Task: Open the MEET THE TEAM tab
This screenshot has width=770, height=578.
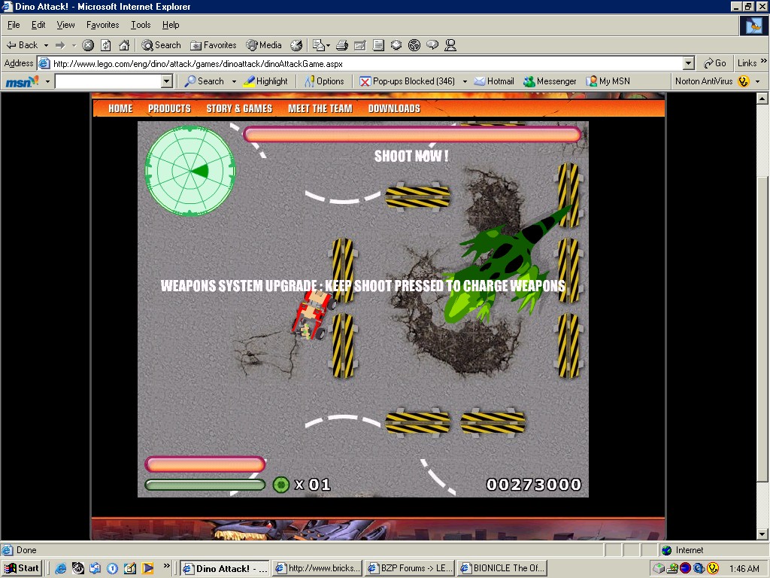Action: point(320,108)
